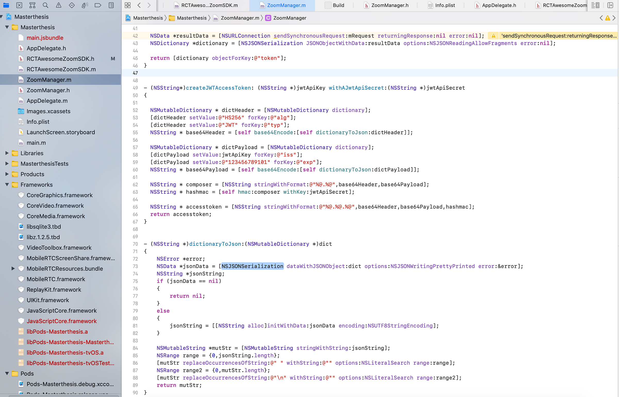Open the Report navigator icon
This screenshot has width=619, height=397.
pos(111,5)
